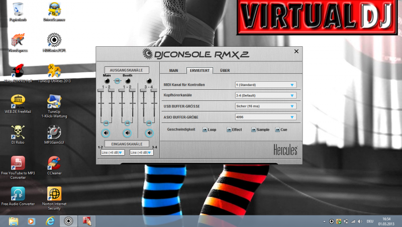Open Norton Internet Security shortcut

(54, 198)
